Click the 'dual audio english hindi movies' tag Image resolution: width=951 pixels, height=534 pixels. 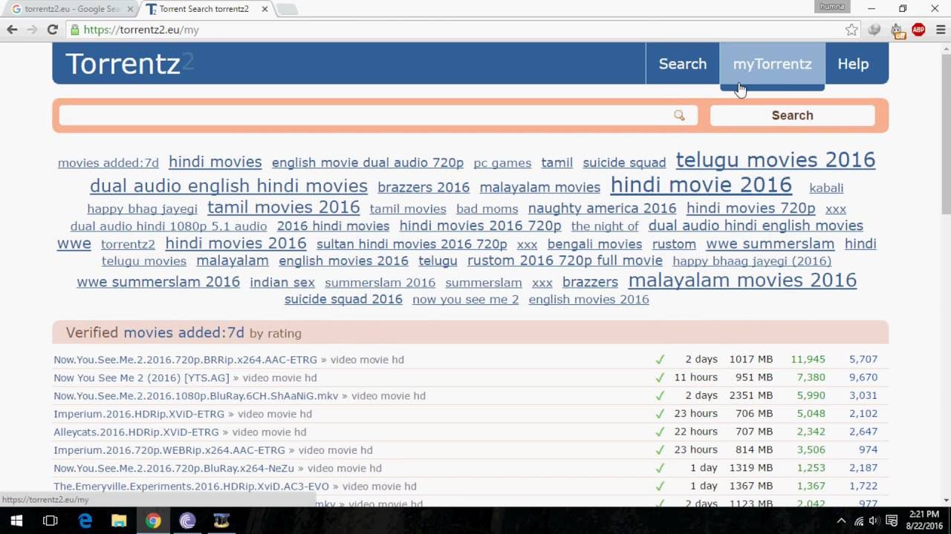pyautogui.click(x=229, y=186)
